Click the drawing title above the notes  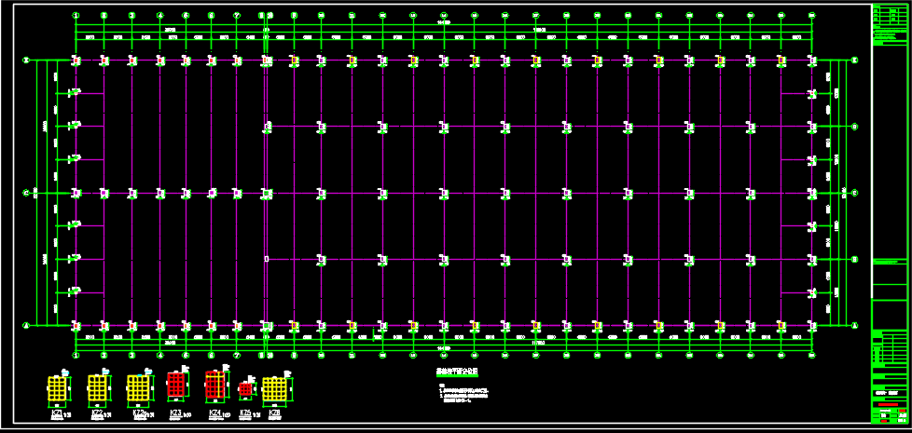(x=456, y=371)
